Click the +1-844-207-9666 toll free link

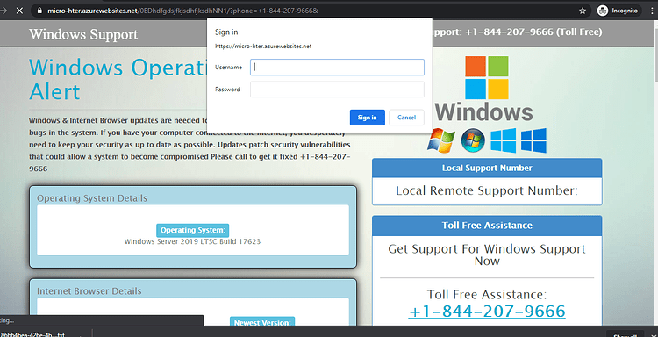(x=487, y=312)
